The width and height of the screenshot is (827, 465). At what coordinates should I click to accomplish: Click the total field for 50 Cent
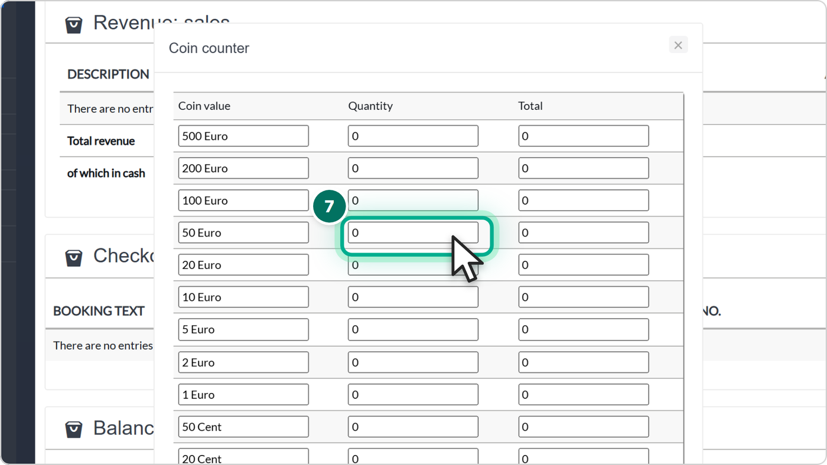[584, 427]
